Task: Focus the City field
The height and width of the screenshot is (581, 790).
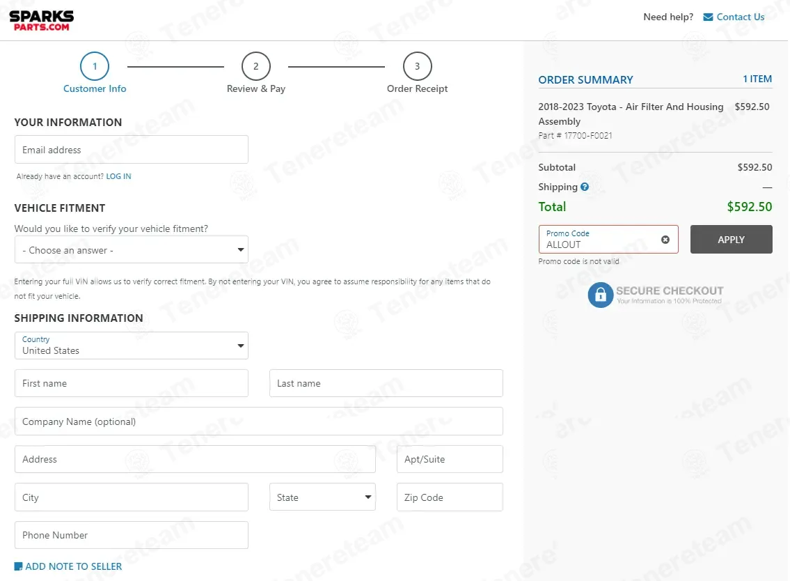Action: pos(132,497)
